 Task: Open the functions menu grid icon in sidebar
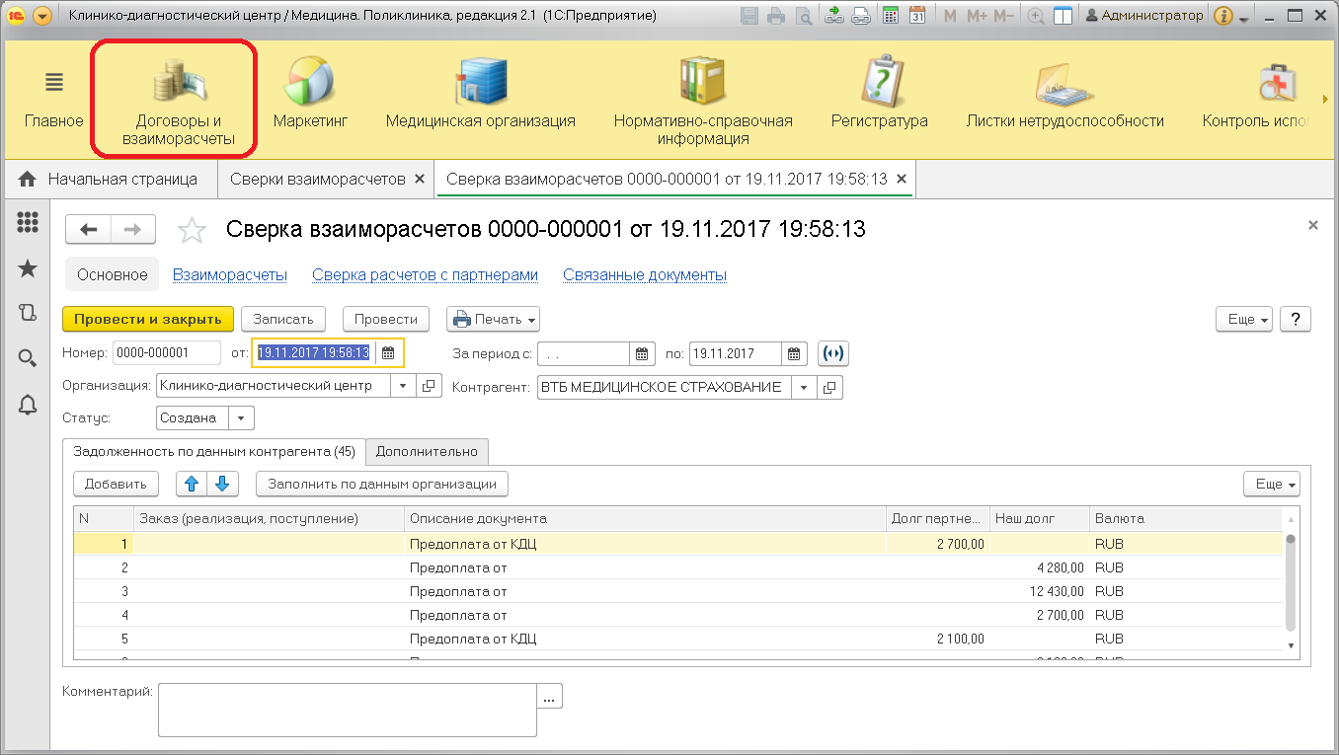pyautogui.click(x=28, y=223)
